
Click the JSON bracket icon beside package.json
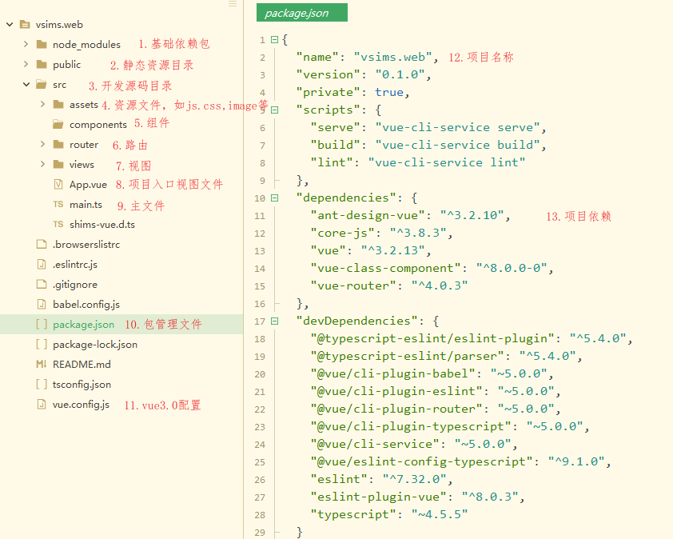pos(42,324)
